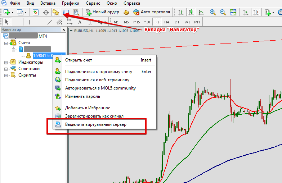Toggle the Terminal window toolbar icon
The width and height of the screenshot is (282, 183).
[x=66, y=12]
